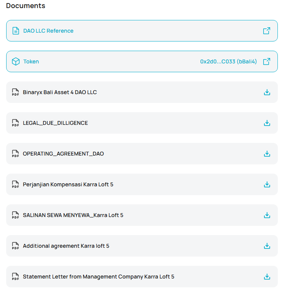Download LEGAL_DUE_DILLIGENCE file
The height and width of the screenshot is (295, 289).
coord(267,123)
